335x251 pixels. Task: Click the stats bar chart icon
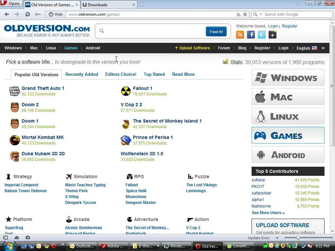225,62
